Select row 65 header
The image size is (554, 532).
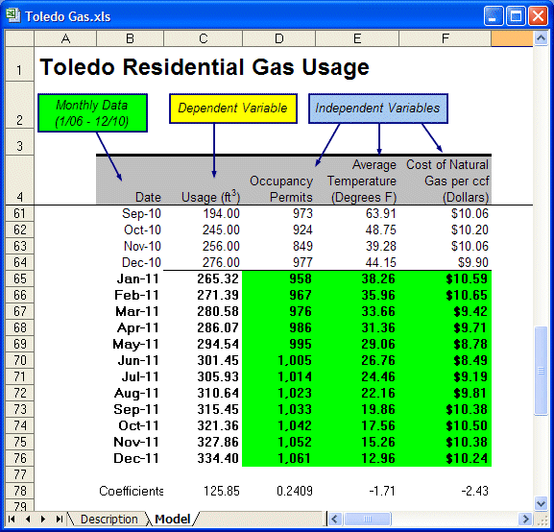pyautogui.click(x=20, y=278)
